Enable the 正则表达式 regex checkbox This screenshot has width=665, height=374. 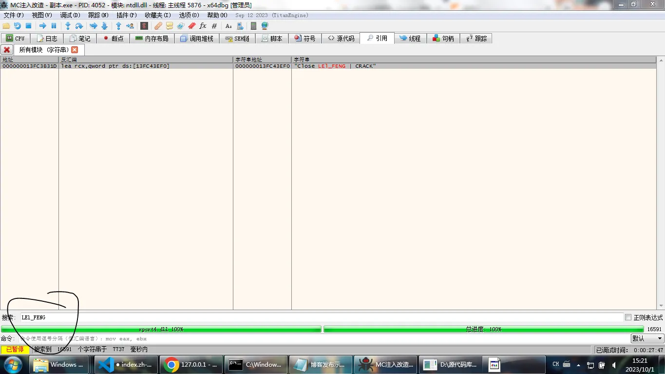coord(628,317)
